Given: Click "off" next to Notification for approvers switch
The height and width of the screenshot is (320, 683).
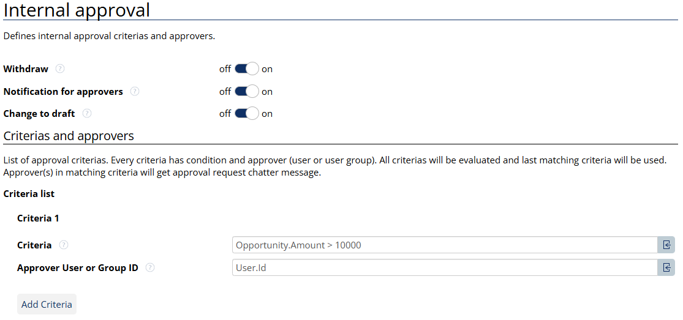Looking at the screenshot, I should 225,92.
